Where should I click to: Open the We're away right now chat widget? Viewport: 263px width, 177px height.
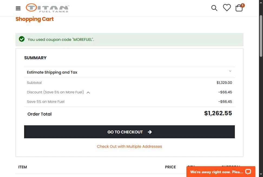(x=221, y=172)
